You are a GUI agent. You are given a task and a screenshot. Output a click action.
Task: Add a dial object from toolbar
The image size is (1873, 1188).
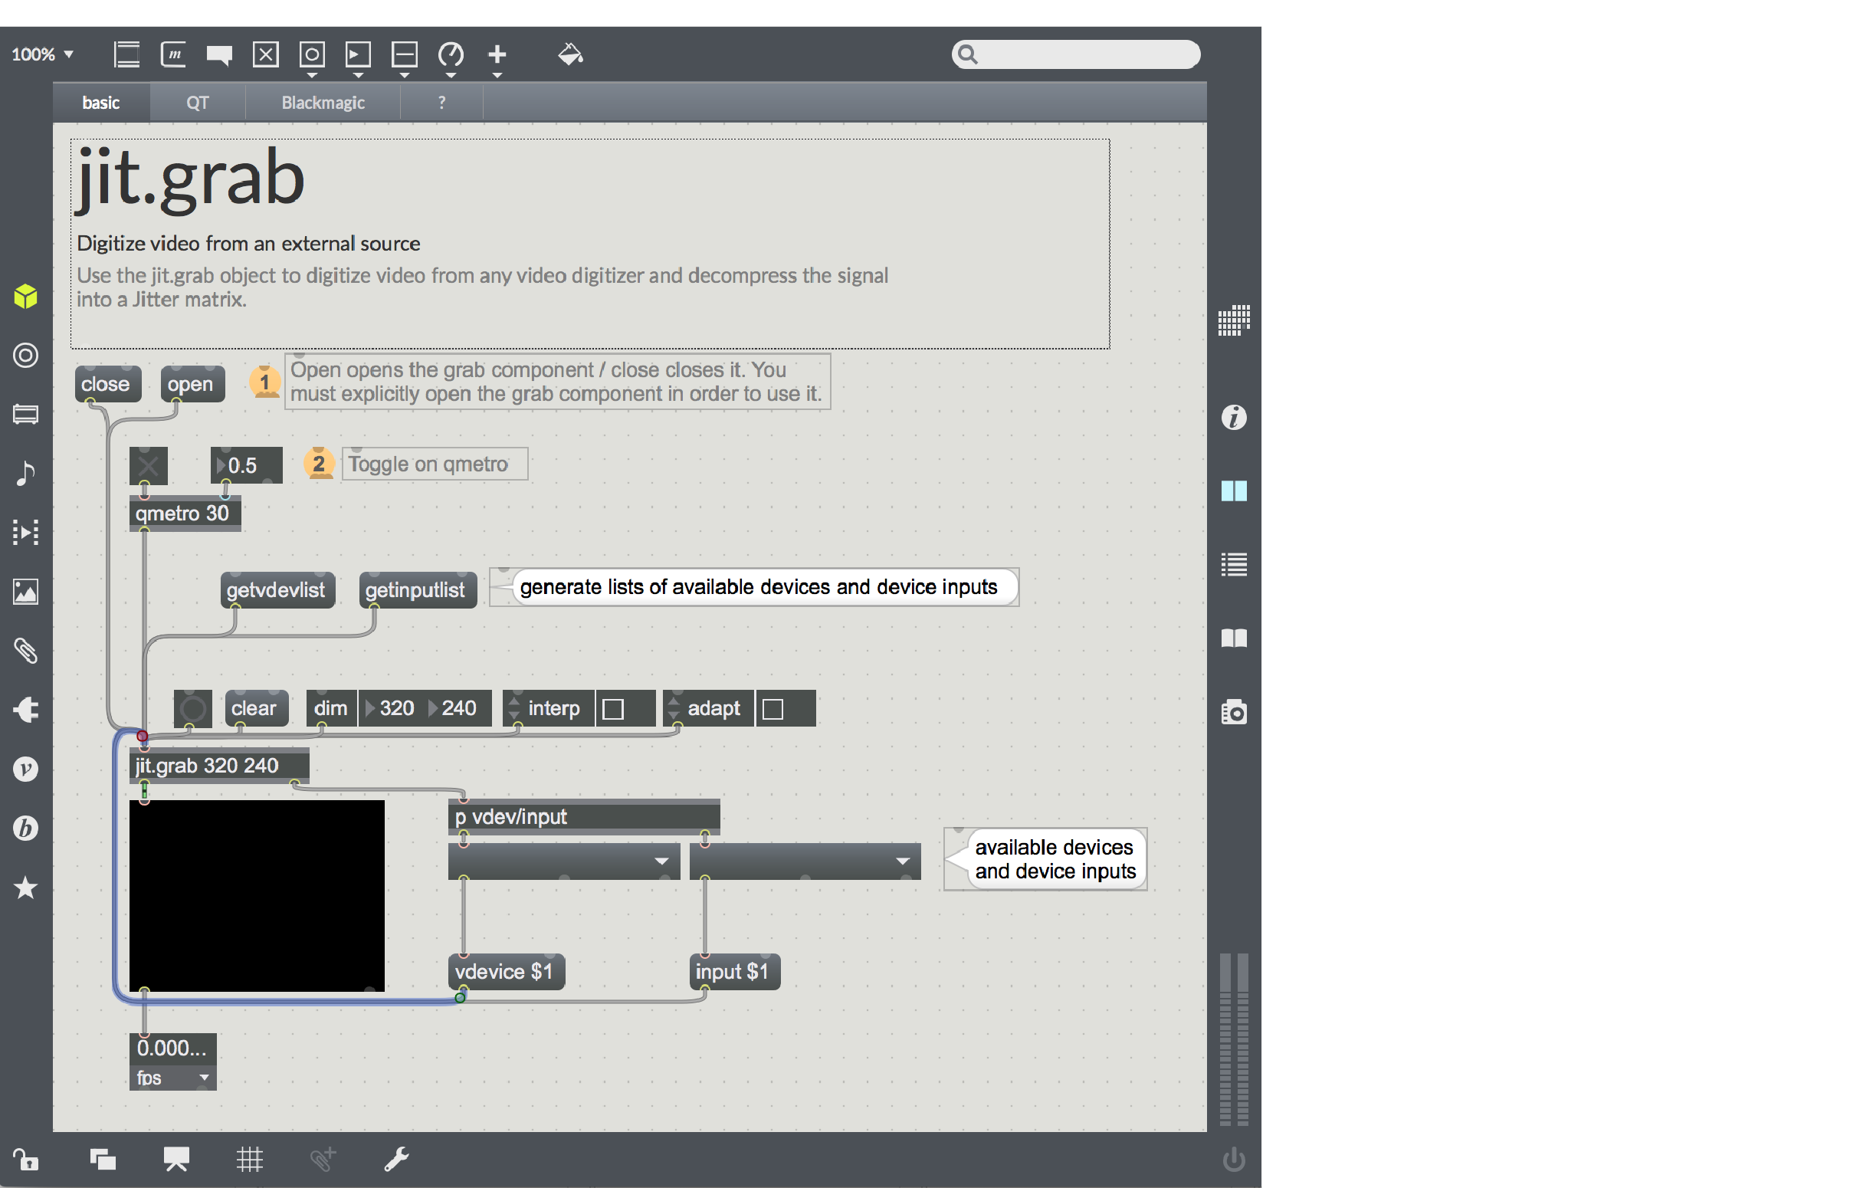[451, 54]
